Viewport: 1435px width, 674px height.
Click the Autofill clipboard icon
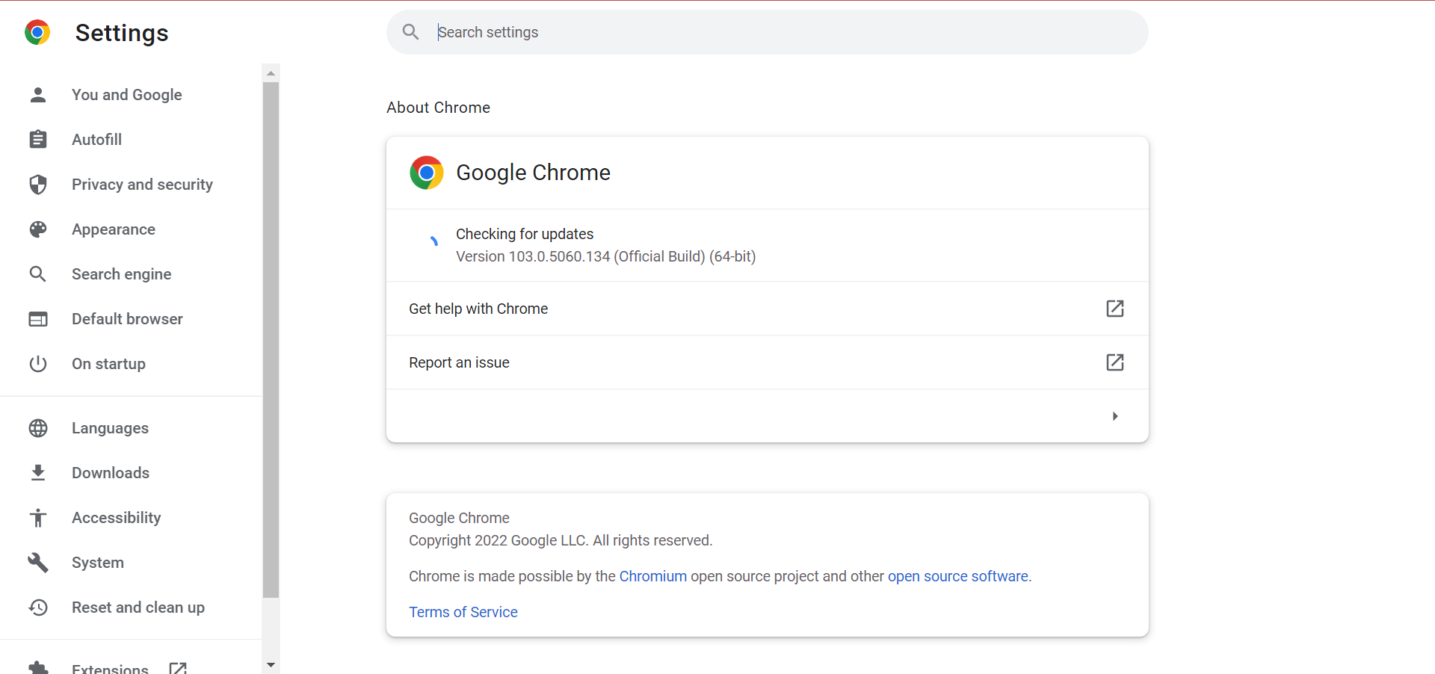click(x=38, y=140)
